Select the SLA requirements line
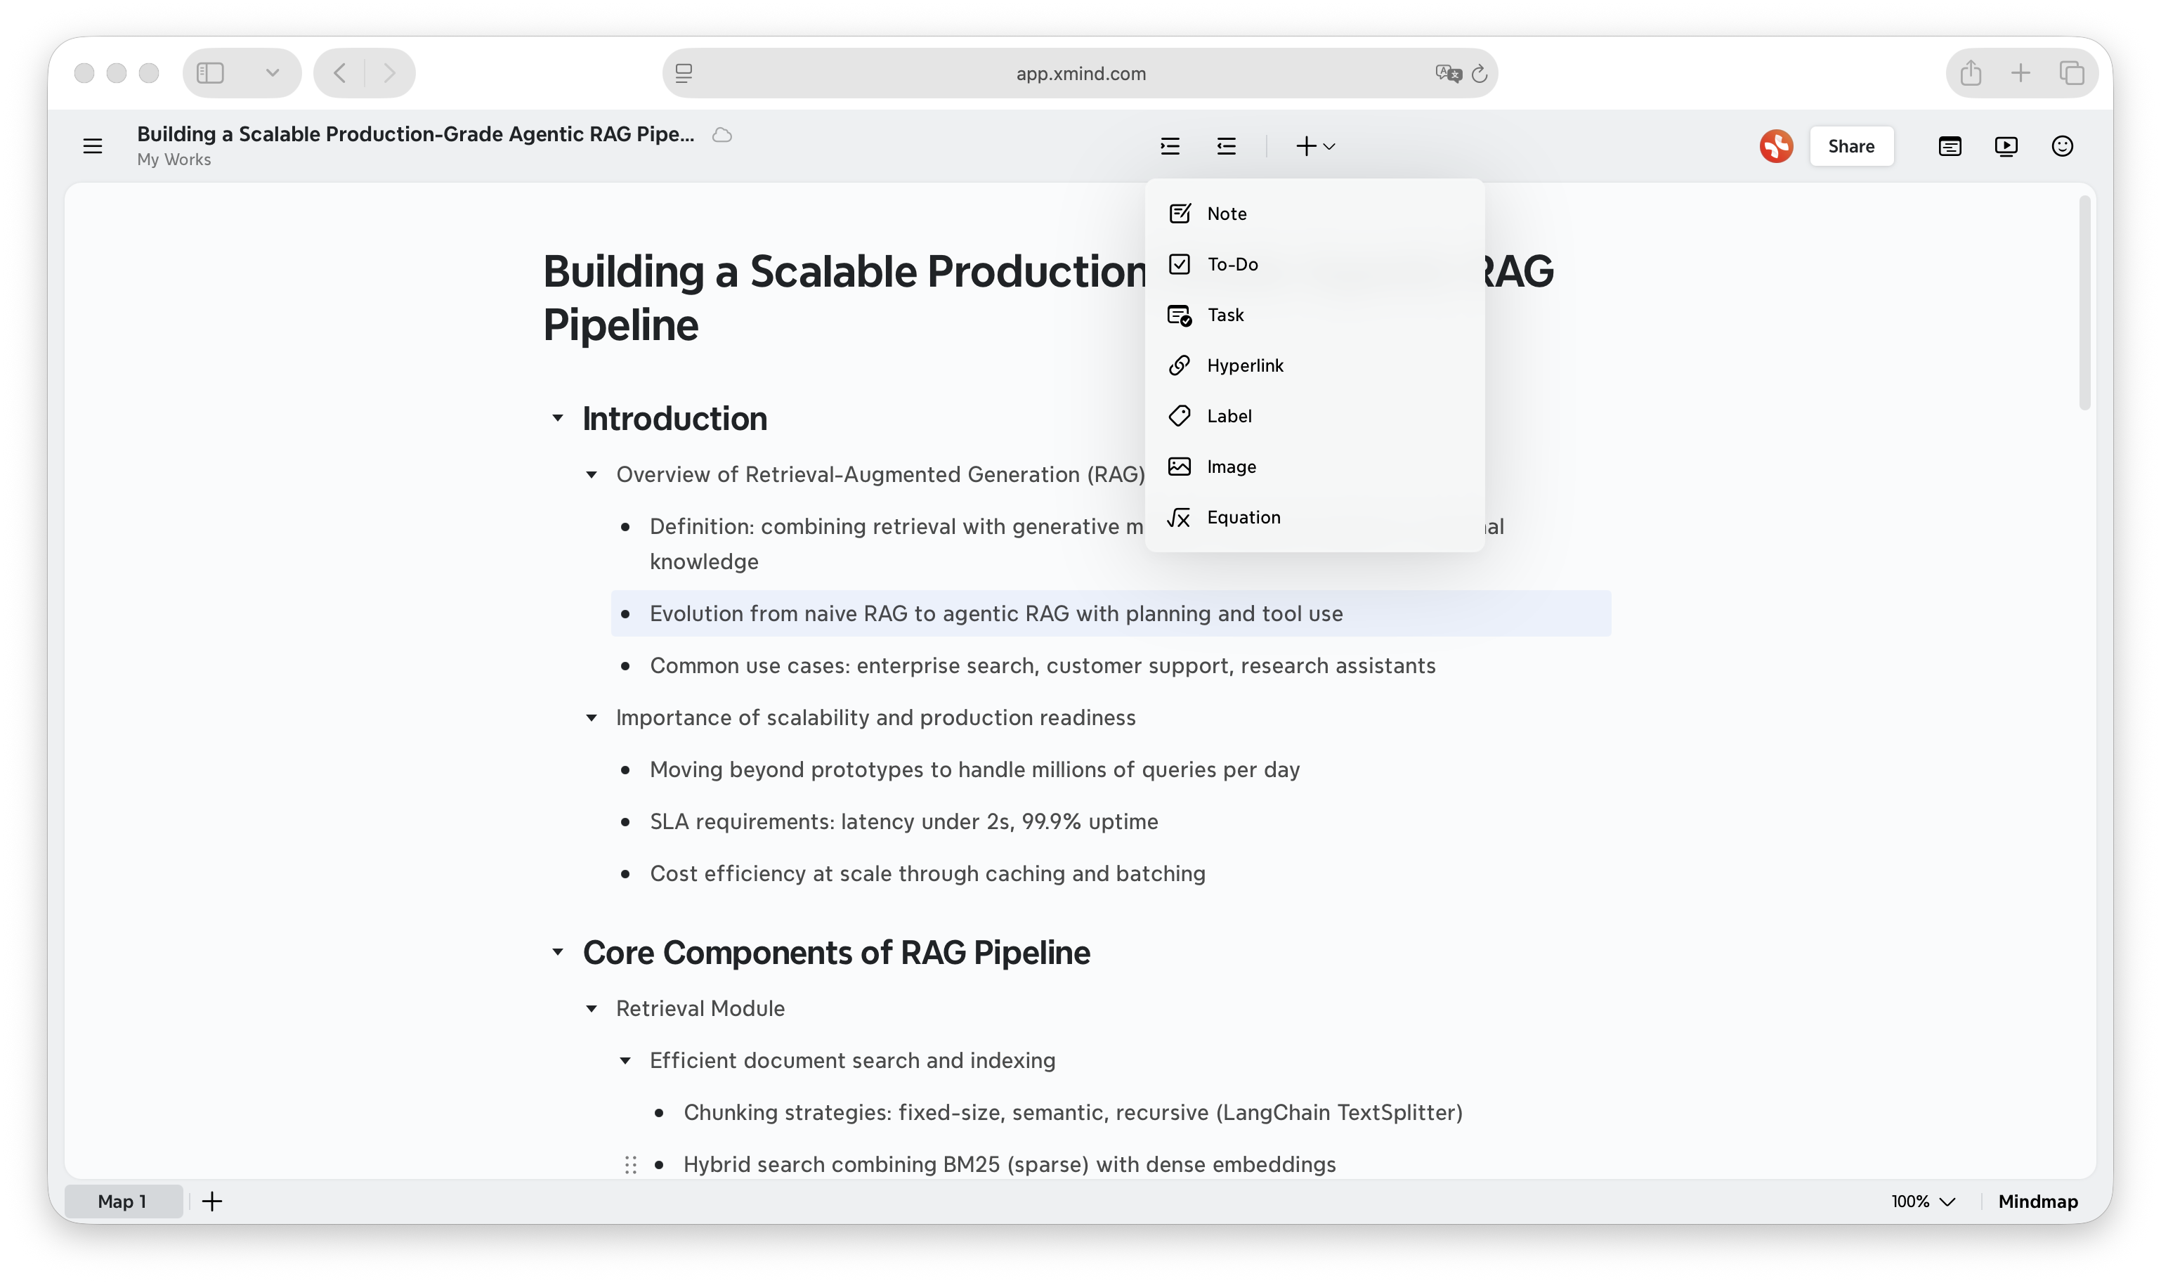2161x1283 pixels. (904, 821)
